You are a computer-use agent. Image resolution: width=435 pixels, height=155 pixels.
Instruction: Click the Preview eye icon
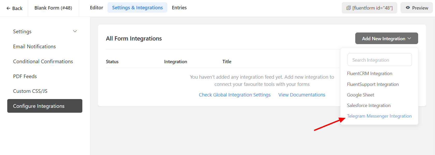point(408,8)
